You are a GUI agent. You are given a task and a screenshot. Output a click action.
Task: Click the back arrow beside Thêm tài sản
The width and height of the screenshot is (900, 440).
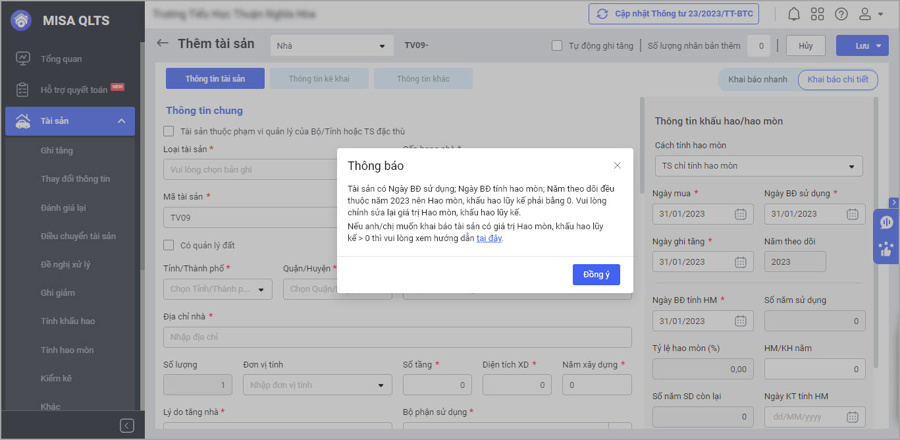pyautogui.click(x=163, y=43)
